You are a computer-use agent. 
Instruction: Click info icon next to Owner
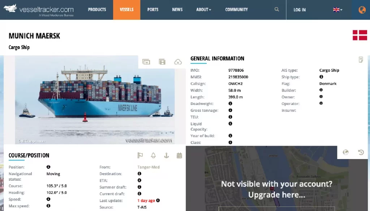tap(321, 97)
